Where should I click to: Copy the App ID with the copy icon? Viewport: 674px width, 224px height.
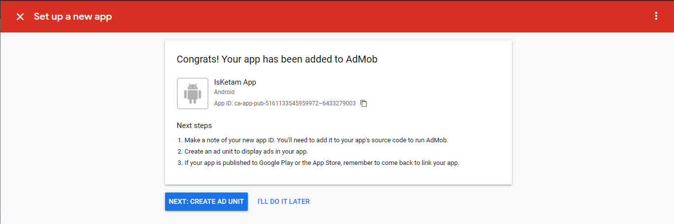364,103
